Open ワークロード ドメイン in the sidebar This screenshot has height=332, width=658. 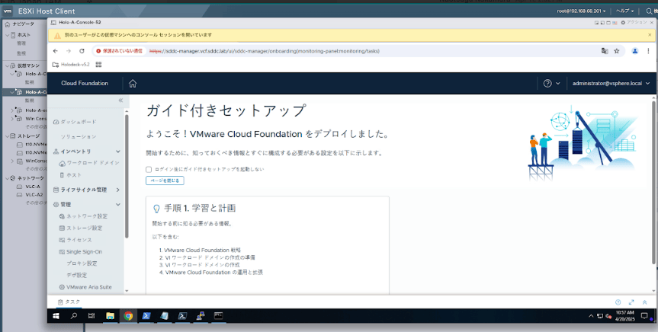(x=89, y=163)
